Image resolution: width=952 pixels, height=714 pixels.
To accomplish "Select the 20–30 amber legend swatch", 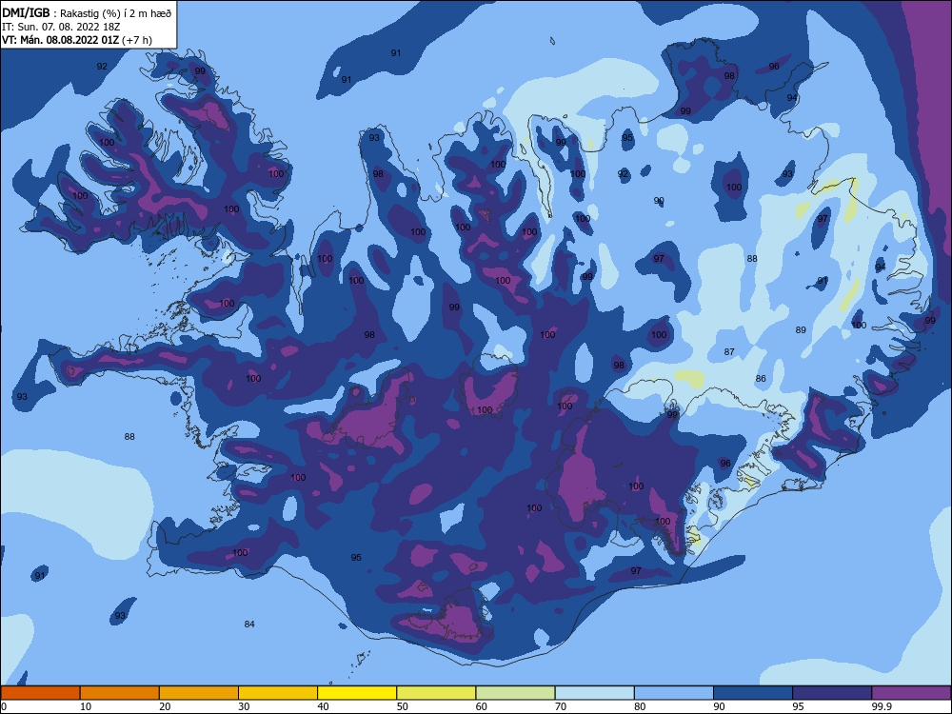I will click(199, 693).
